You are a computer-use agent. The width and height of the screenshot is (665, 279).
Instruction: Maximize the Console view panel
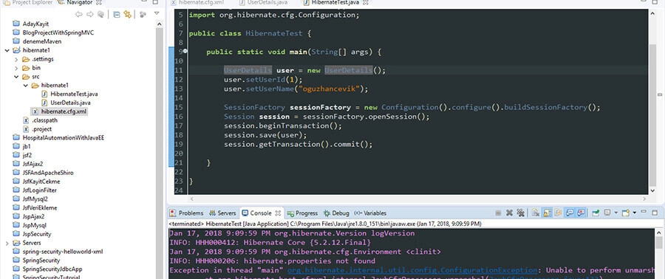point(655,213)
